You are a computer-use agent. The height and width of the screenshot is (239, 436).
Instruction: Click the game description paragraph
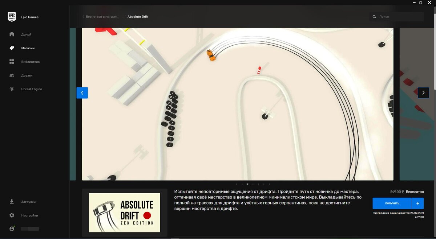click(268, 200)
